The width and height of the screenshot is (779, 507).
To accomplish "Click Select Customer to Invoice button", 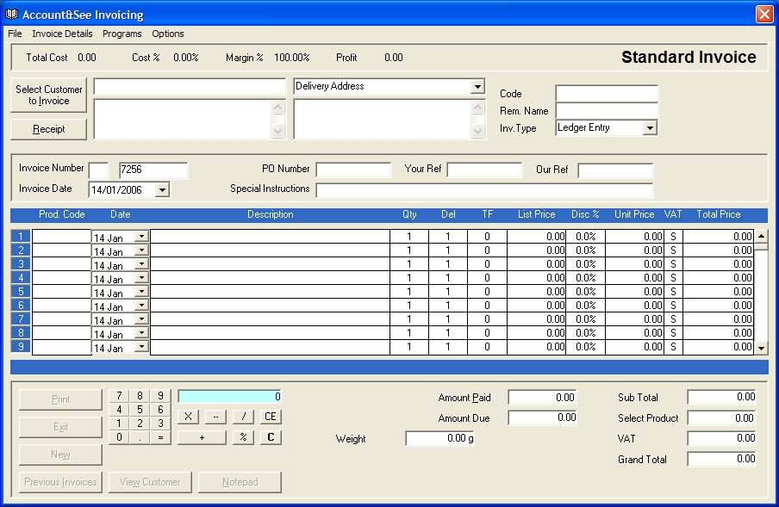I will click(x=48, y=95).
